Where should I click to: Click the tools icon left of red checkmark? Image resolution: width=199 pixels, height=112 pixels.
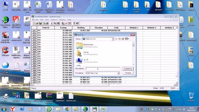click(x=63, y=23)
